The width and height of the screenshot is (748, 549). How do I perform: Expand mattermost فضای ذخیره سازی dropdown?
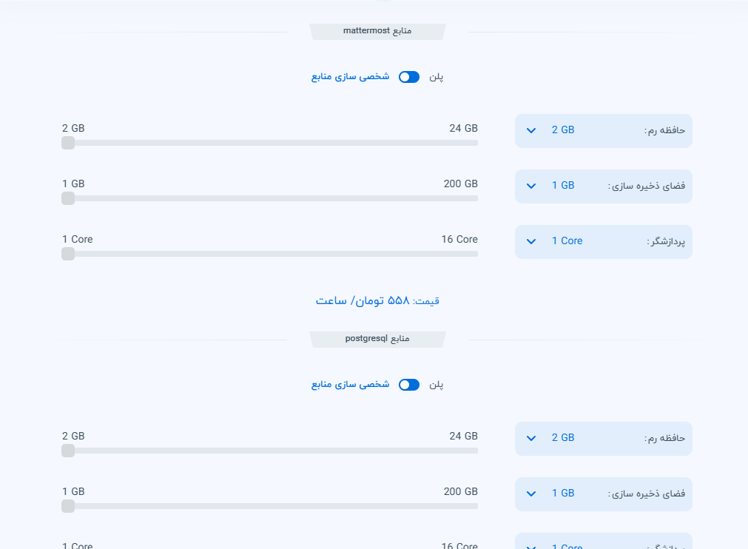click(x=603, y=186)
